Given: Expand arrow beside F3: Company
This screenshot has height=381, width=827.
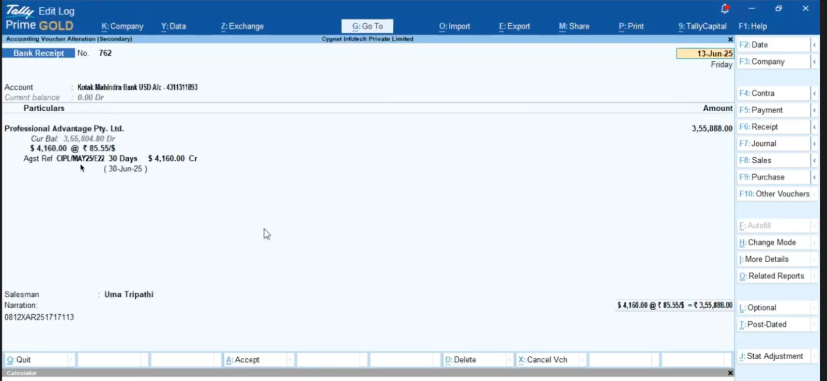Looking at the screenshot, I should (815, 62).
